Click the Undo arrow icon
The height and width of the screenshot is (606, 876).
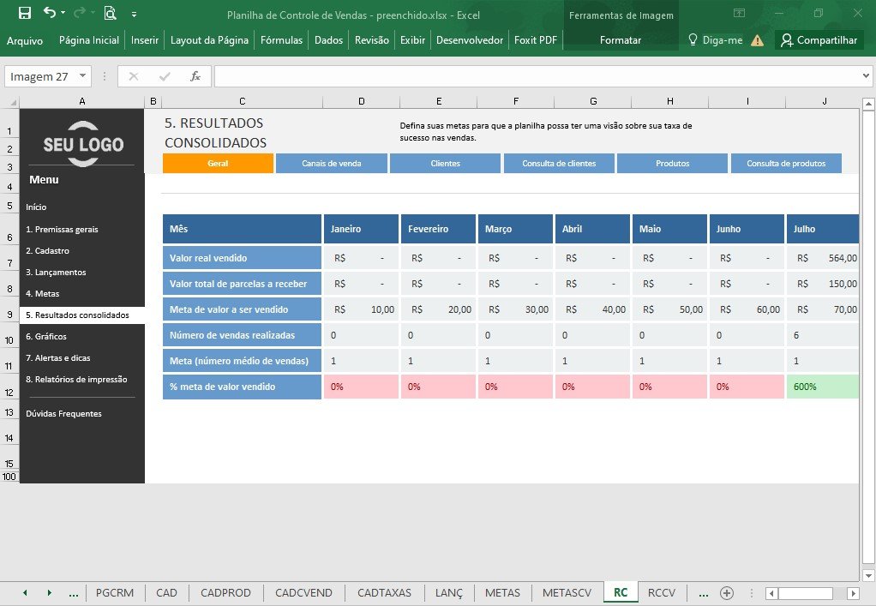[50, 13]
